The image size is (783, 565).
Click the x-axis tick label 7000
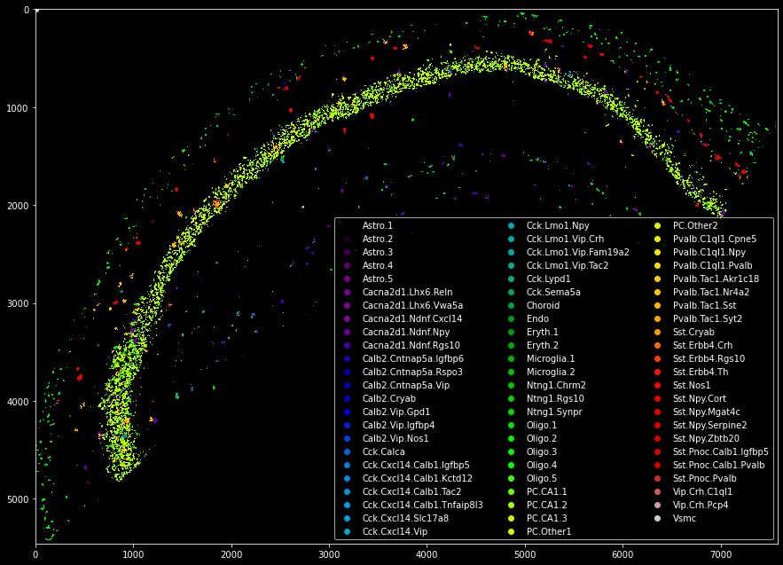point(721,554)
